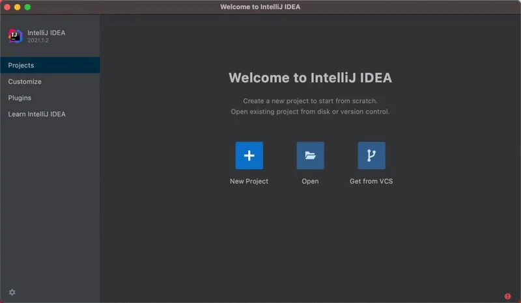Minimize the window with yellow button
Viewport: 521px width, 303px height.
tap(17, 7)
